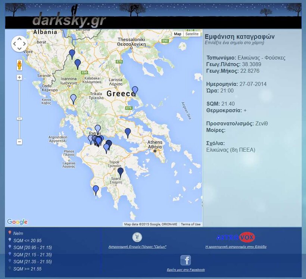Open the Βρείτε μας στο Facebook link
Image resolution: width=306 pixels, height=279 pixels.
pos(185,270)
